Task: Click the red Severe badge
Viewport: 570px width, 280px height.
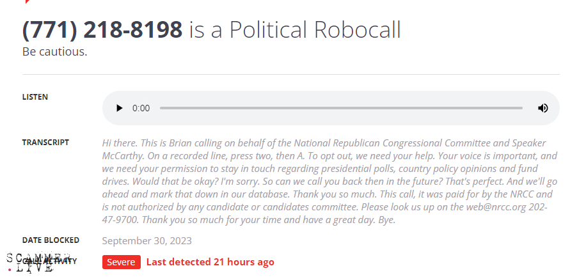Action: [x=121, y=261]
